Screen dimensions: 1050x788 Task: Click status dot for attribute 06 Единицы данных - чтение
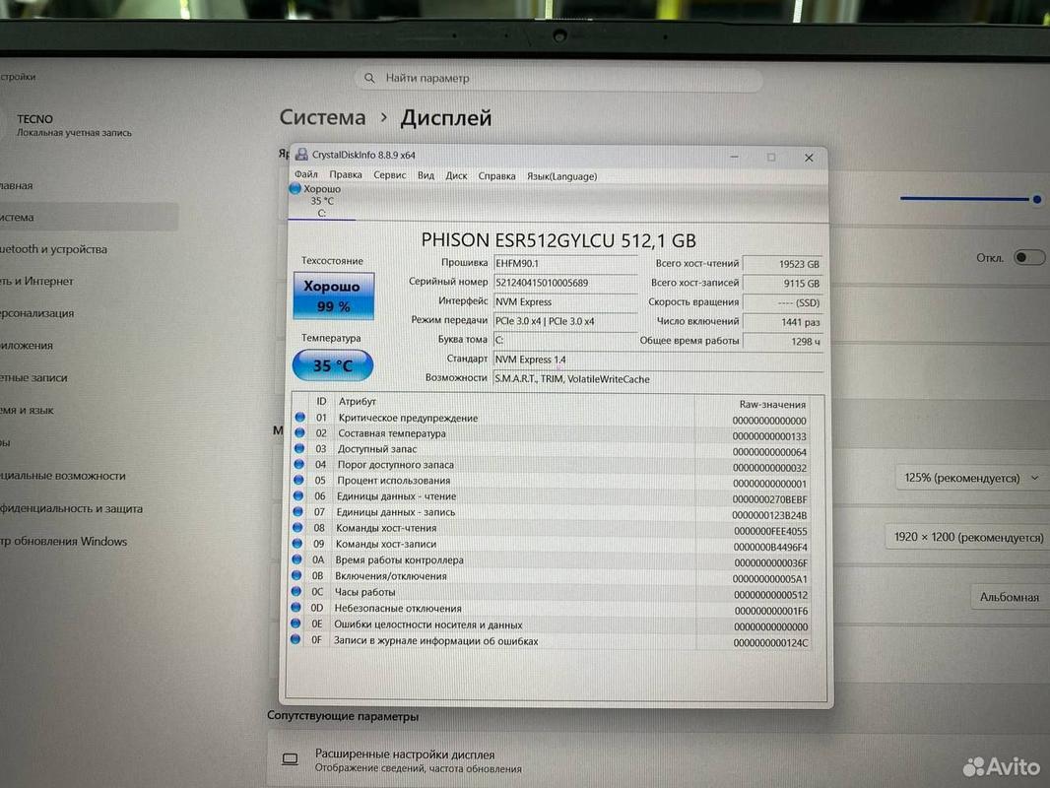(x=298, y=496)
